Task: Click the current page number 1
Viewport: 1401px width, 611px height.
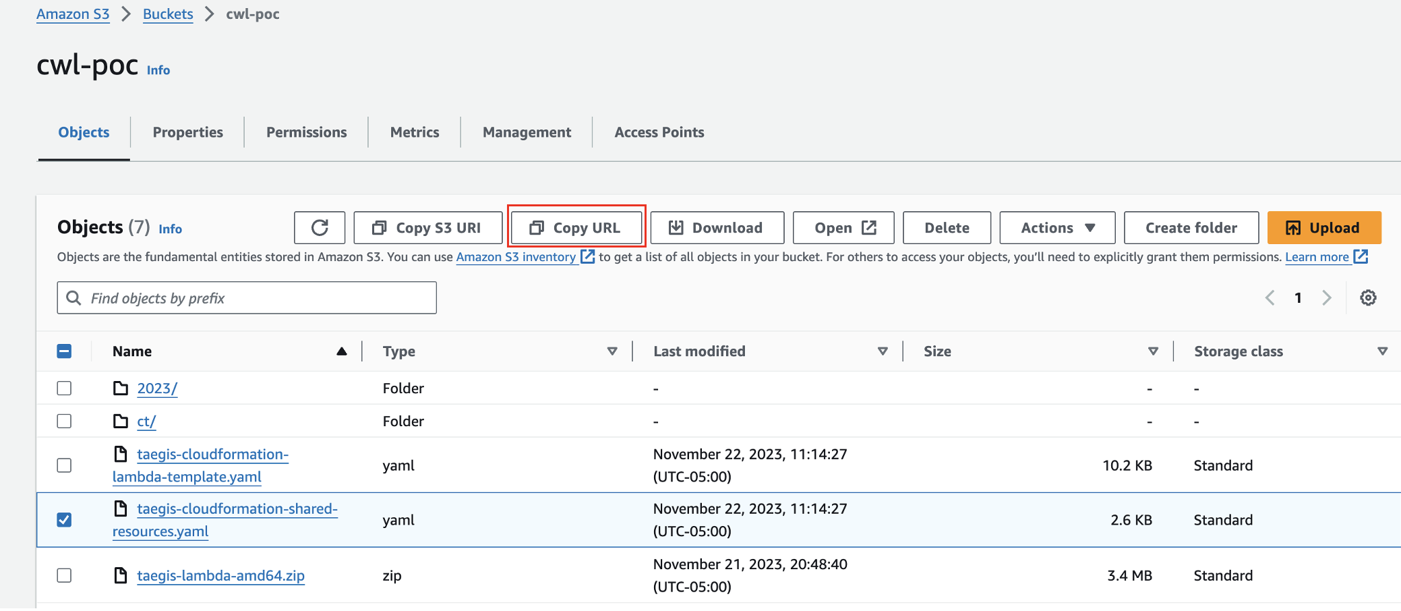Action: coord(1298,298)
